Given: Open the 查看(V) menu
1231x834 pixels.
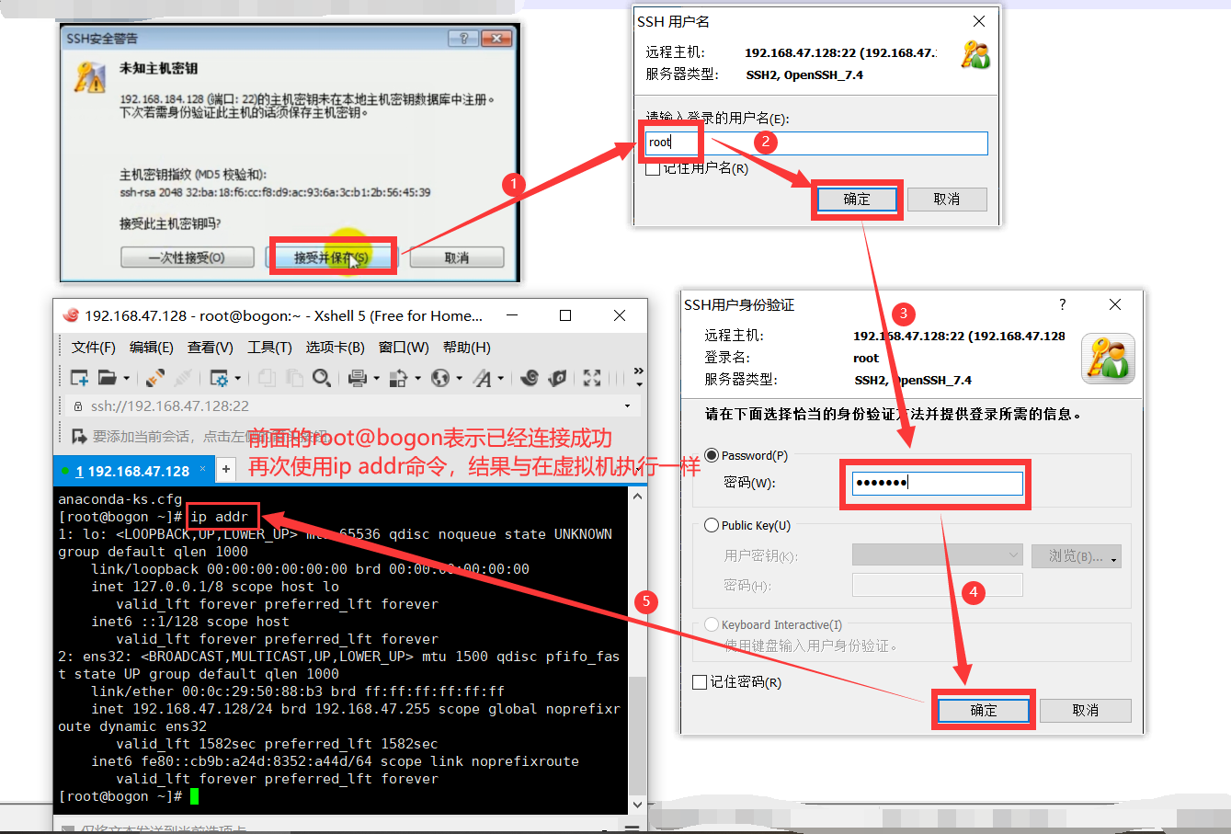Looking at the screenshot, I should click(211, 347).
